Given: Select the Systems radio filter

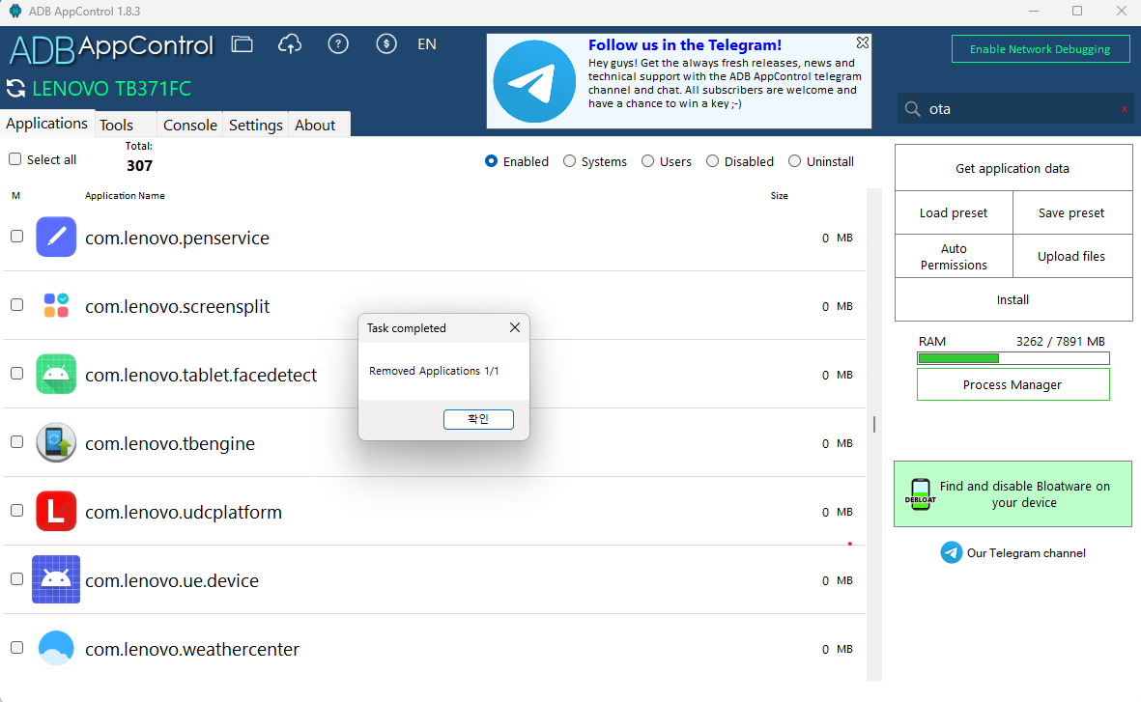Looking at the screenshot, I should pos(569,160).
